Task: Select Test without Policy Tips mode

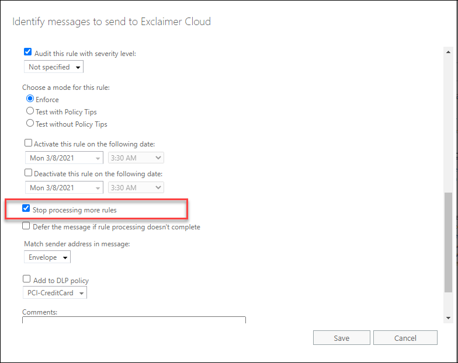Action: coord(30,124)
